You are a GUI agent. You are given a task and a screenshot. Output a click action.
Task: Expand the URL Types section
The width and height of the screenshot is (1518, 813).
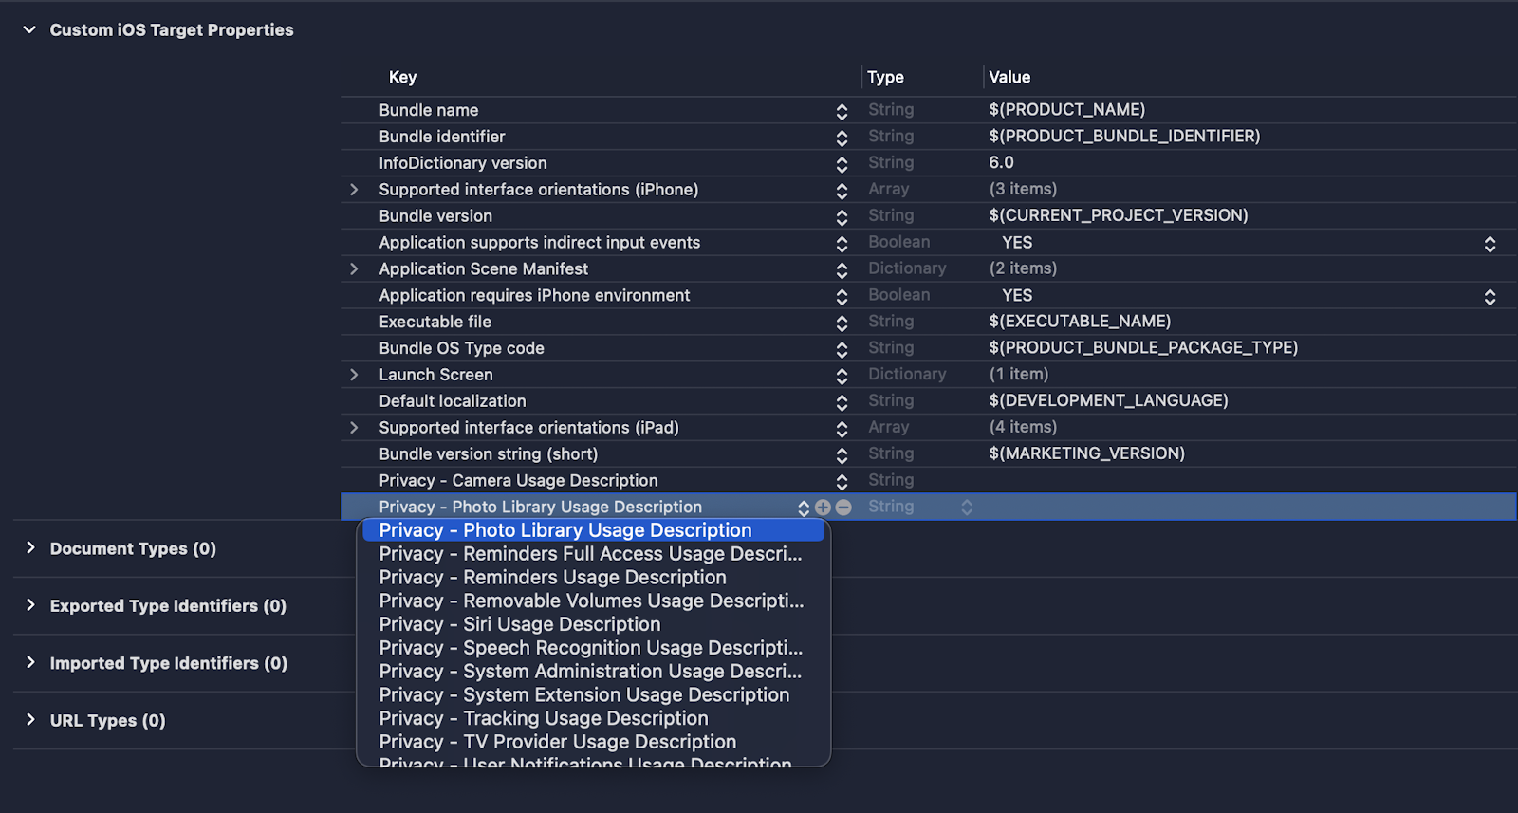click(x=30, y=720)
